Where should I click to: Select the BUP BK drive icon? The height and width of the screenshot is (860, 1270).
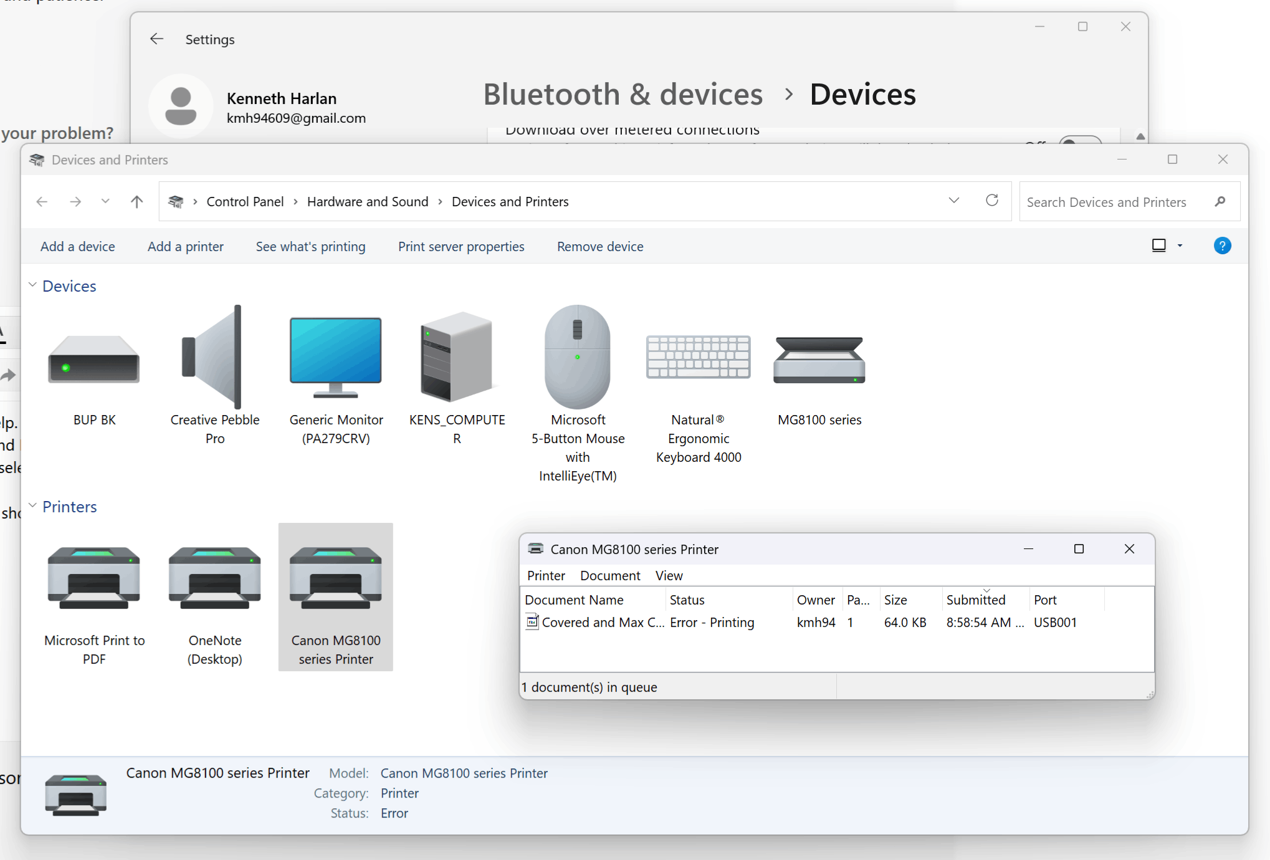click(94, 360)
